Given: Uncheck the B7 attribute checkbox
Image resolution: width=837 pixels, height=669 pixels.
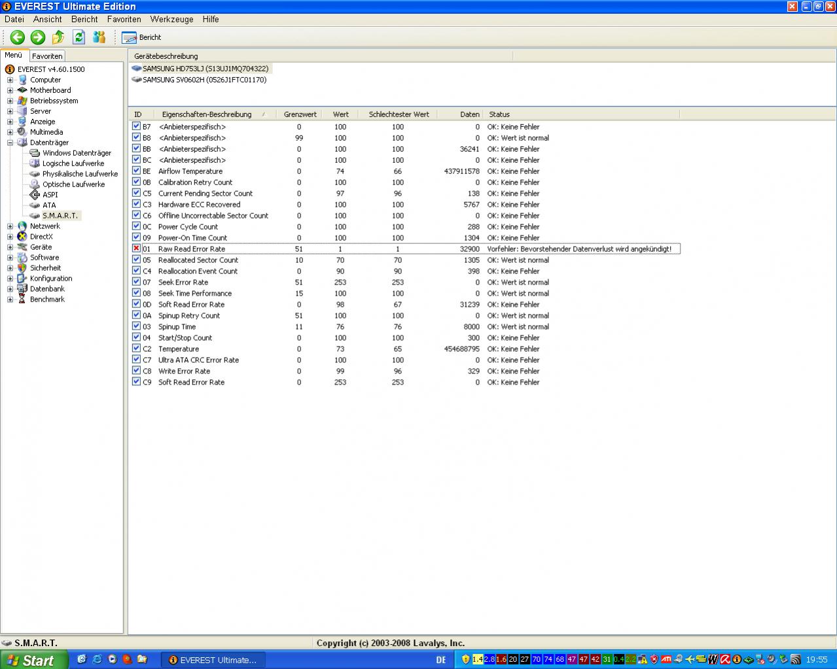Looking at the screenshot, I should (136, 126).
